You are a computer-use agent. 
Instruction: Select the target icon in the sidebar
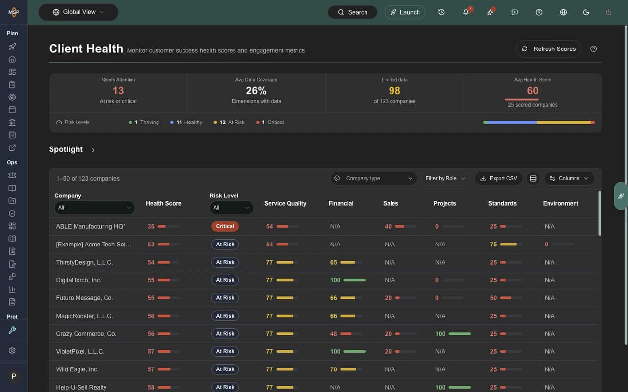pos(12,97)
